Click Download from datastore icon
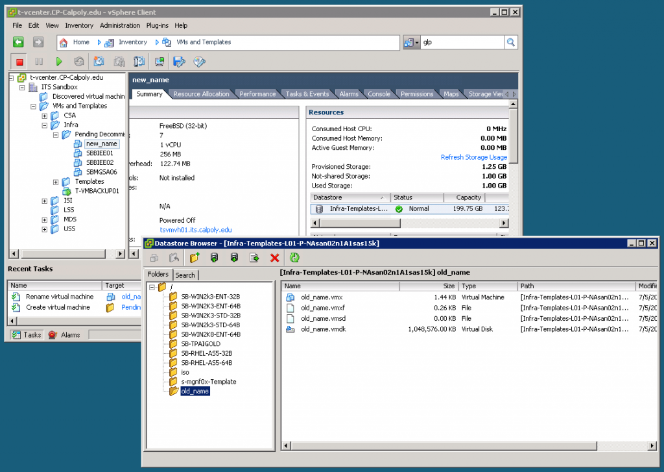The width and height of the screenshot is (664, 472). (234, 257)
